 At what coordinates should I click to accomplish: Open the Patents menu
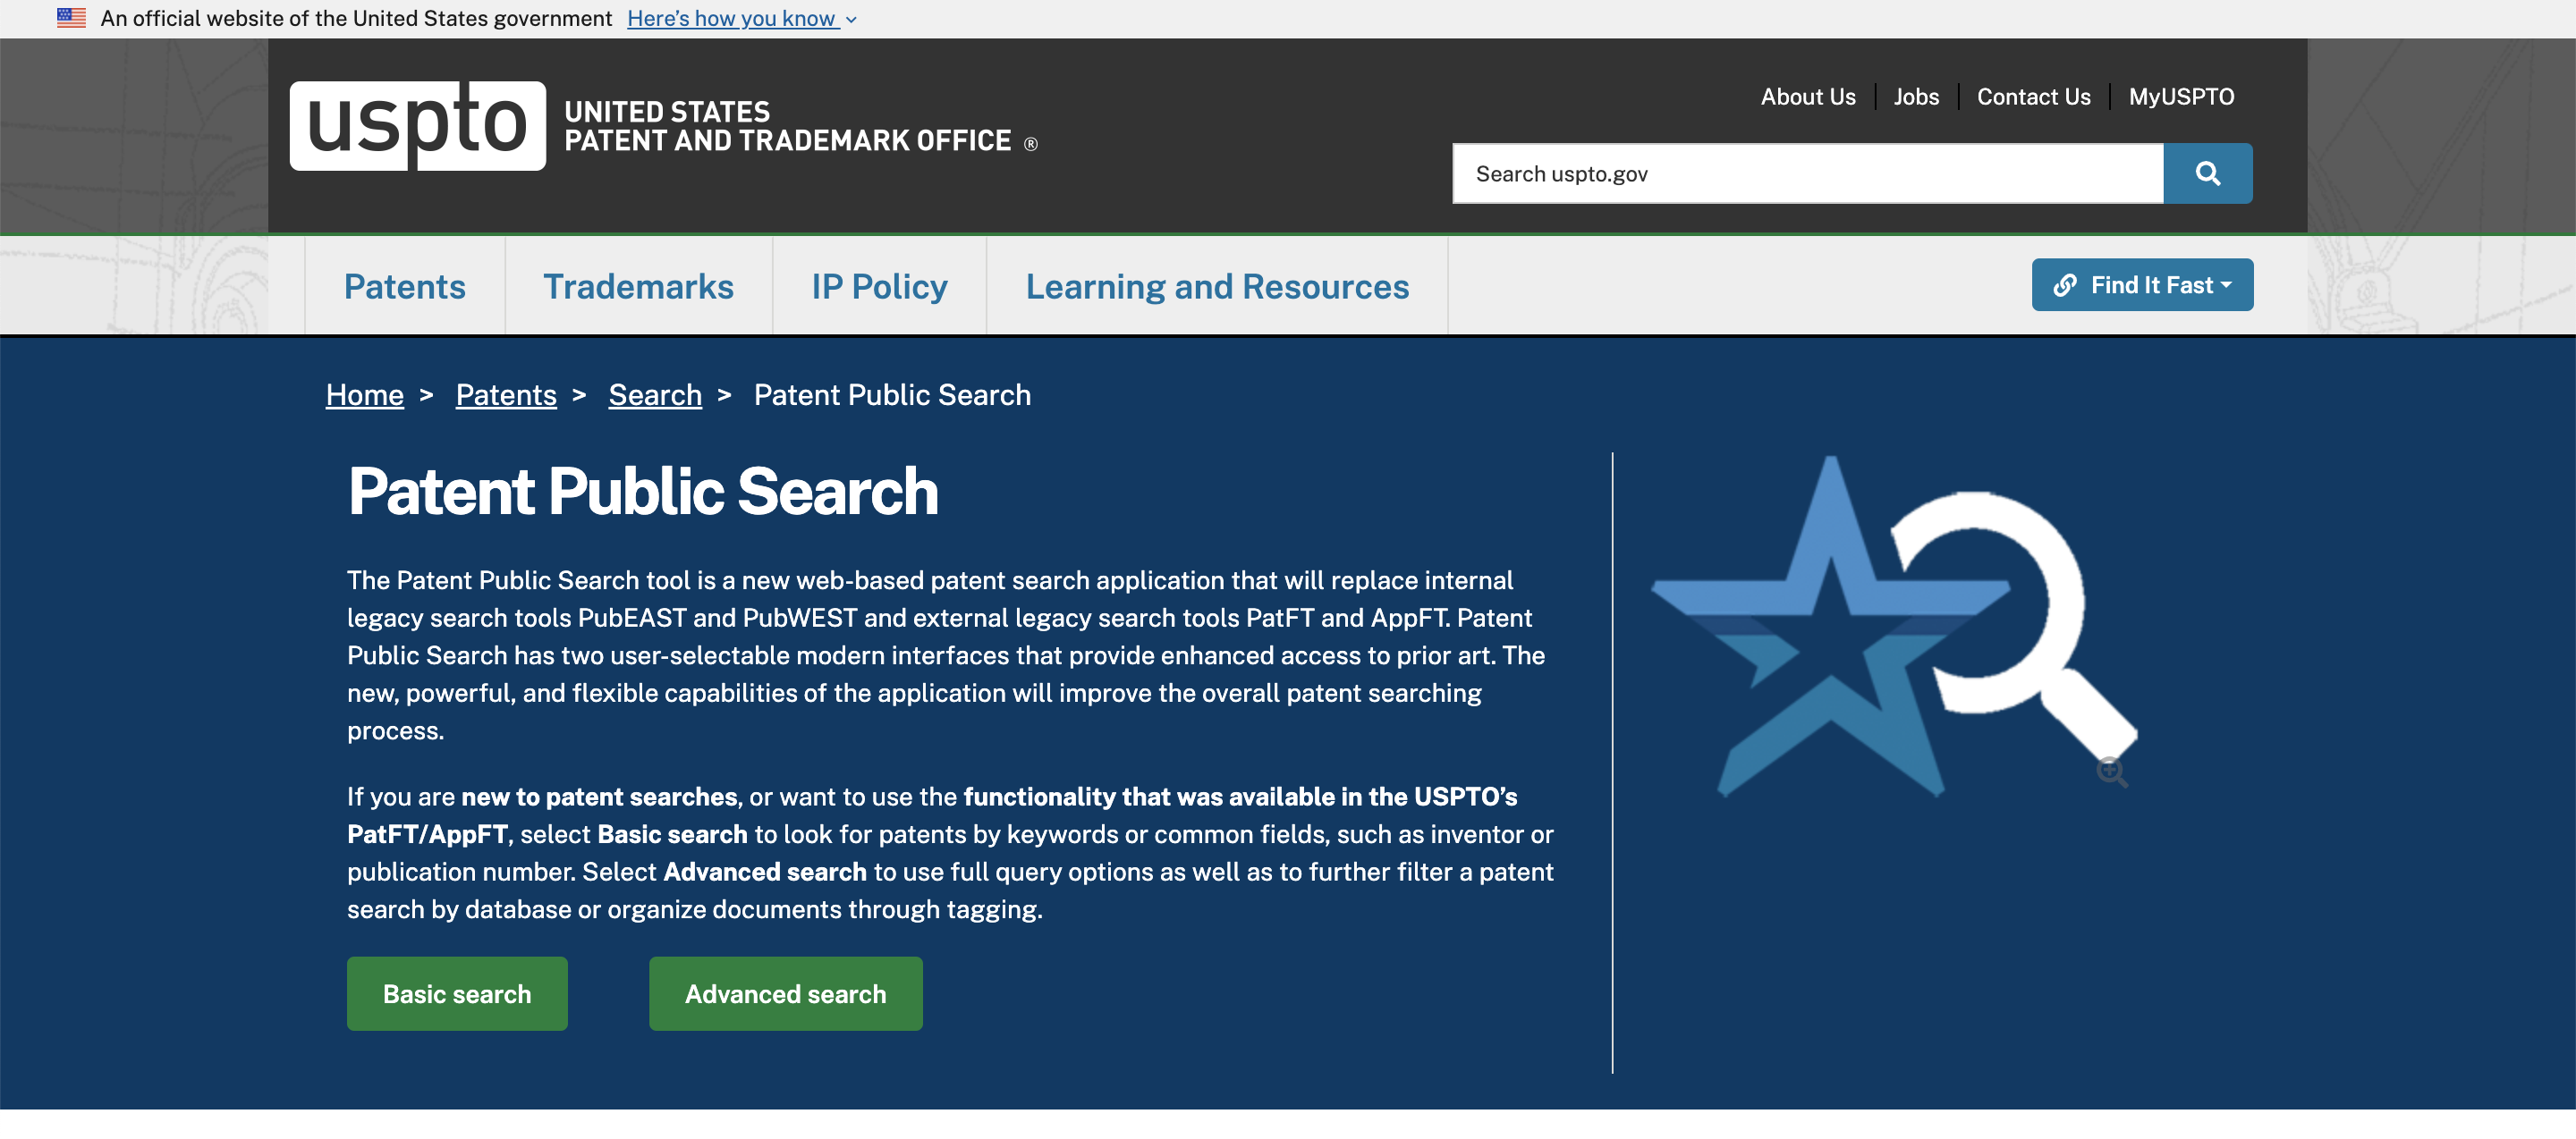click(404, 287)
